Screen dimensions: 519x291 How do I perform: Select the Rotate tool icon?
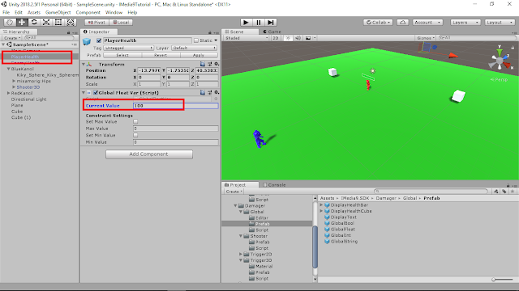(34, 23)
